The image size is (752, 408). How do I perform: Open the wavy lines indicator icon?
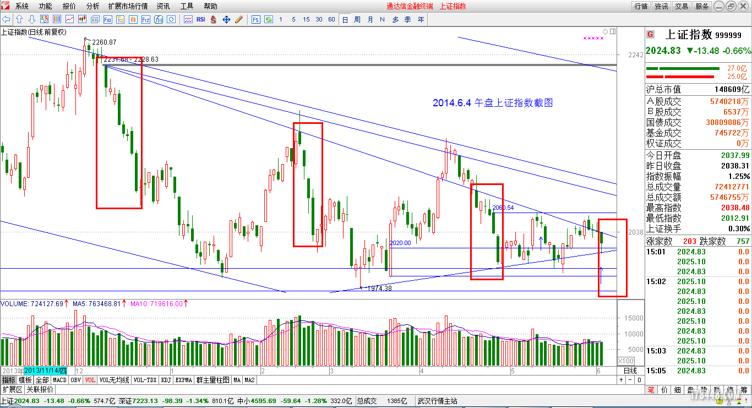188,19
